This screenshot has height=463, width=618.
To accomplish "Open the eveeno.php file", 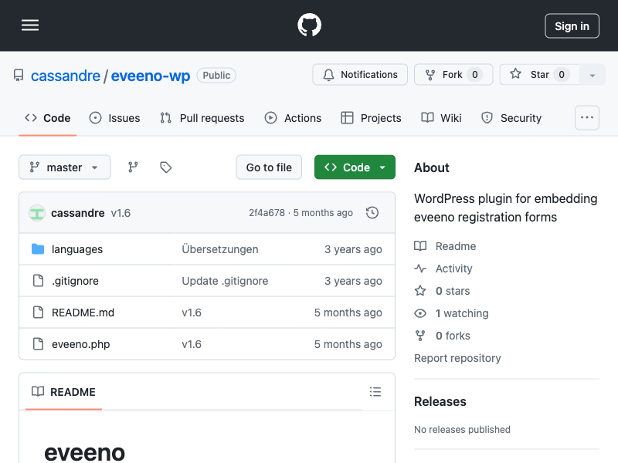I will 81,344.
